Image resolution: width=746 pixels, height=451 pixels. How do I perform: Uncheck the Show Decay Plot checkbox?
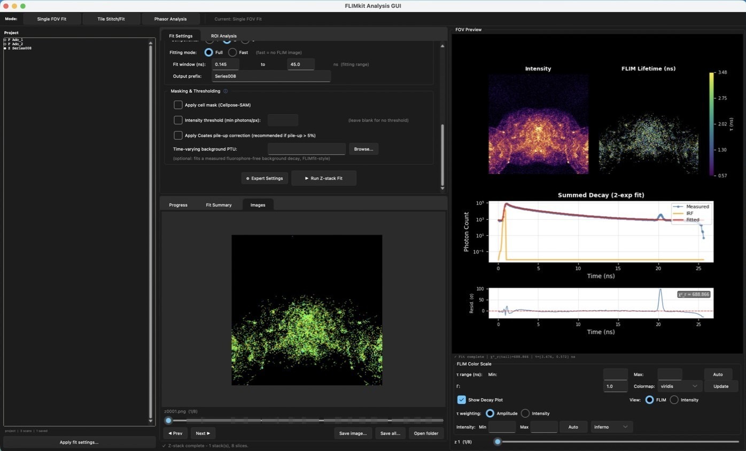(462, 400)
